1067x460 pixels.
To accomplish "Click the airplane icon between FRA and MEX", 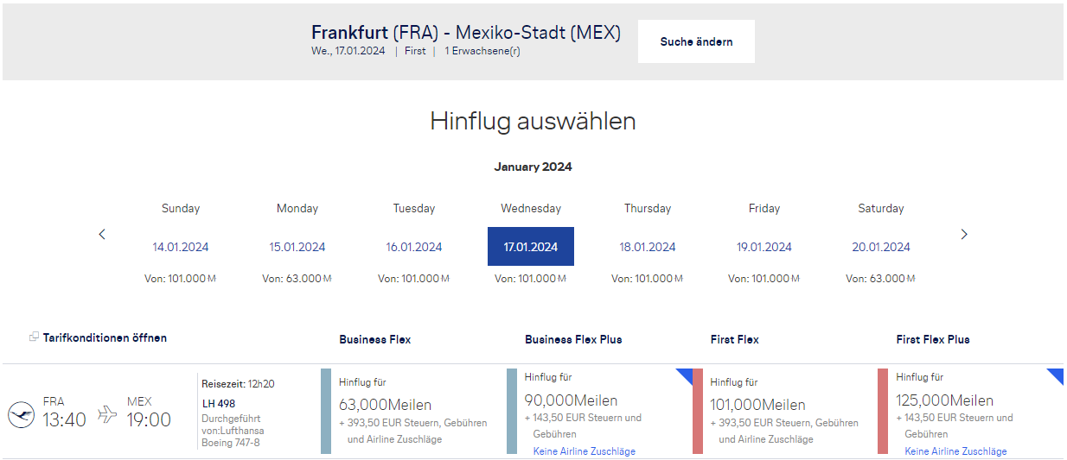I will pos(107,415).
